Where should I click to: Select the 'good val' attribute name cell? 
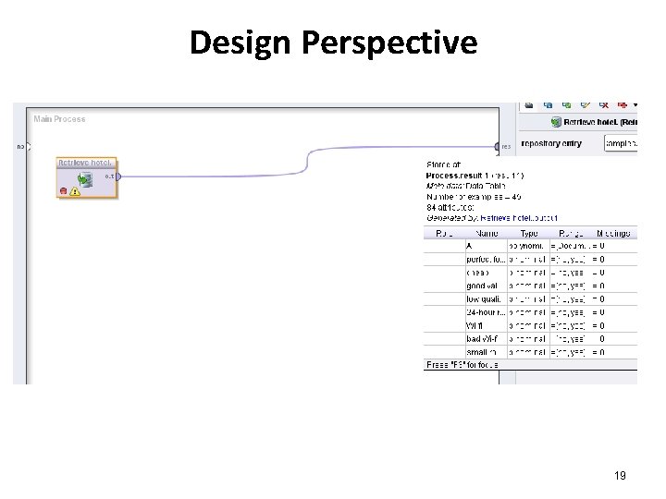pos(486,286)
